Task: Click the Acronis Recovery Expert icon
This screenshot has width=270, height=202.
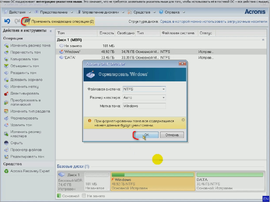Action: pyautogui.click(x=6, y=171)
